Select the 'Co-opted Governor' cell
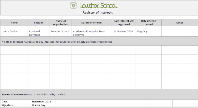The width and height of the screenshot is (198, 108). click(x=39, y=31)
